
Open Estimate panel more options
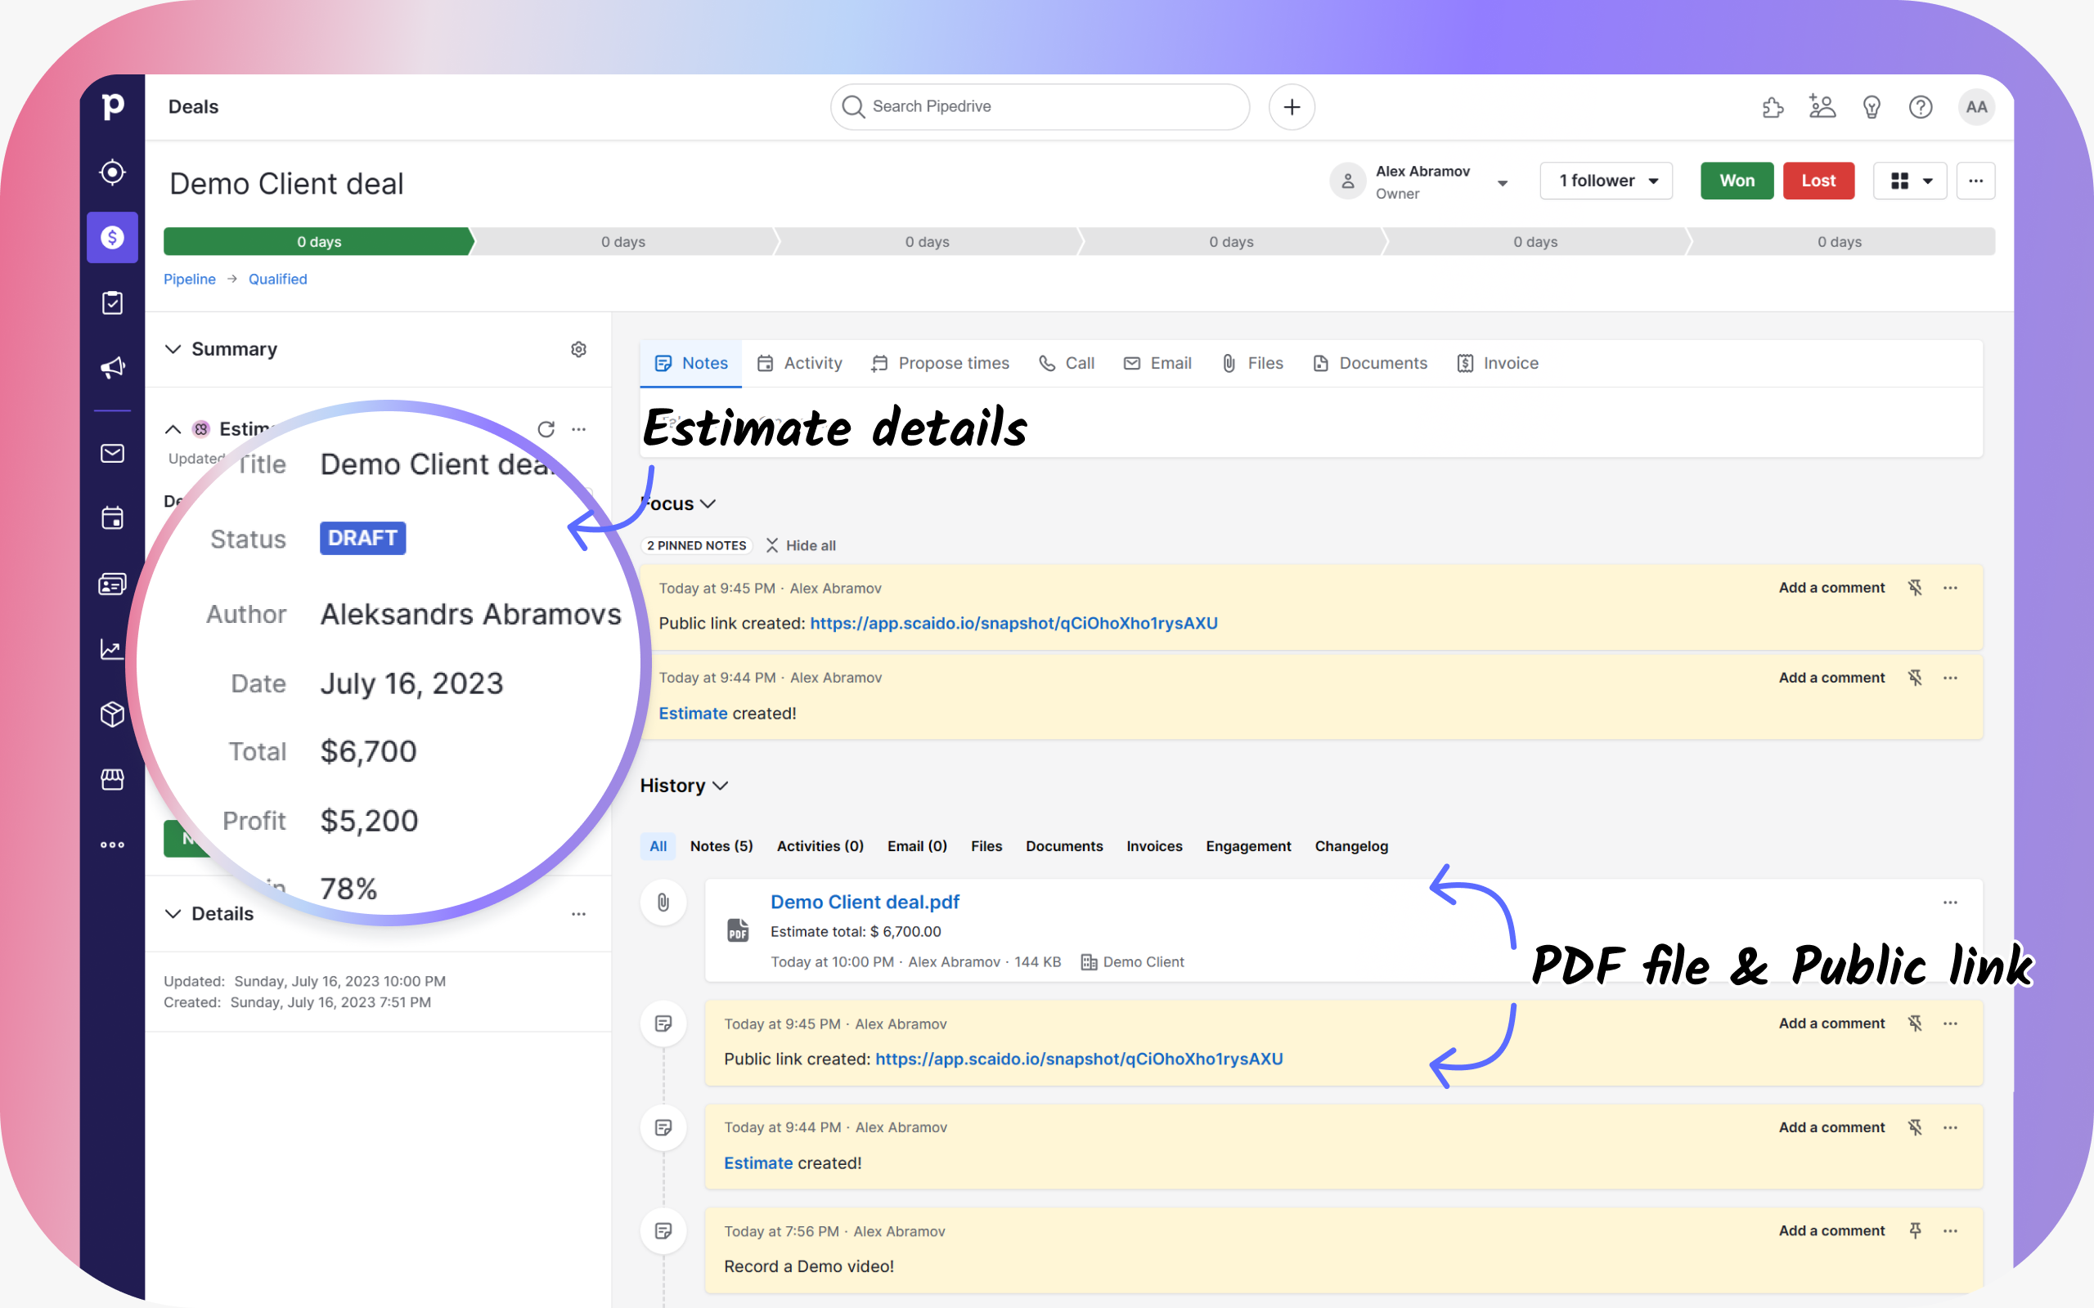579,429
